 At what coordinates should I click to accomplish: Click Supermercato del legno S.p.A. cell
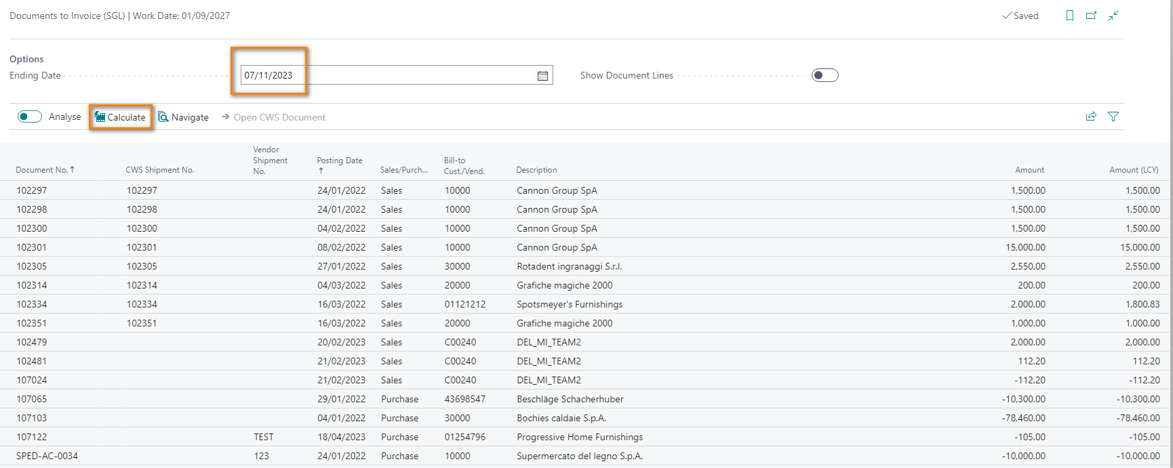click(580, 456)
